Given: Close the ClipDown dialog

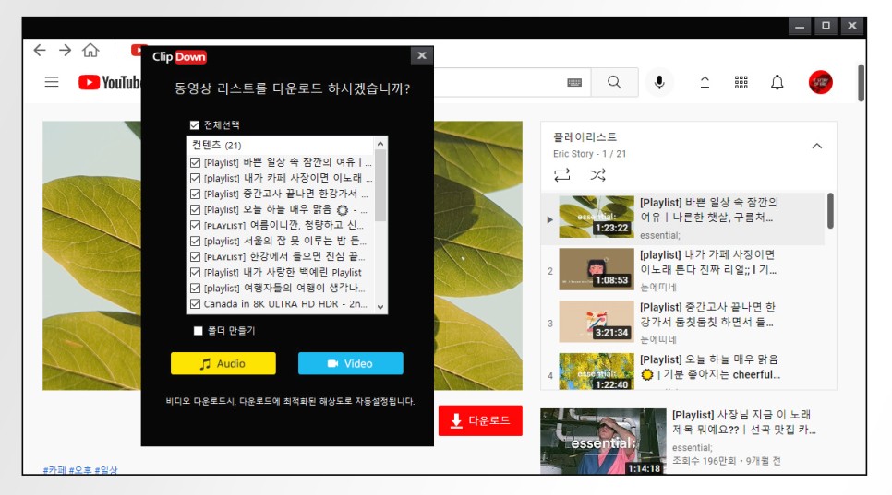Looking at the screenshot, I should point(422,55).
